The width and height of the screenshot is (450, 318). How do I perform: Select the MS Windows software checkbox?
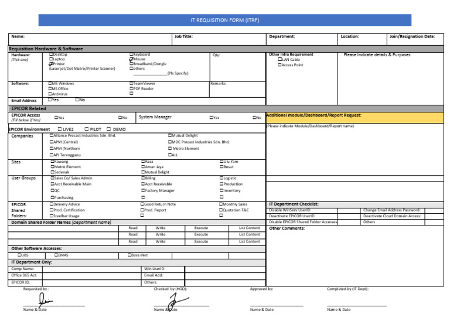click(x=50, y=83)
